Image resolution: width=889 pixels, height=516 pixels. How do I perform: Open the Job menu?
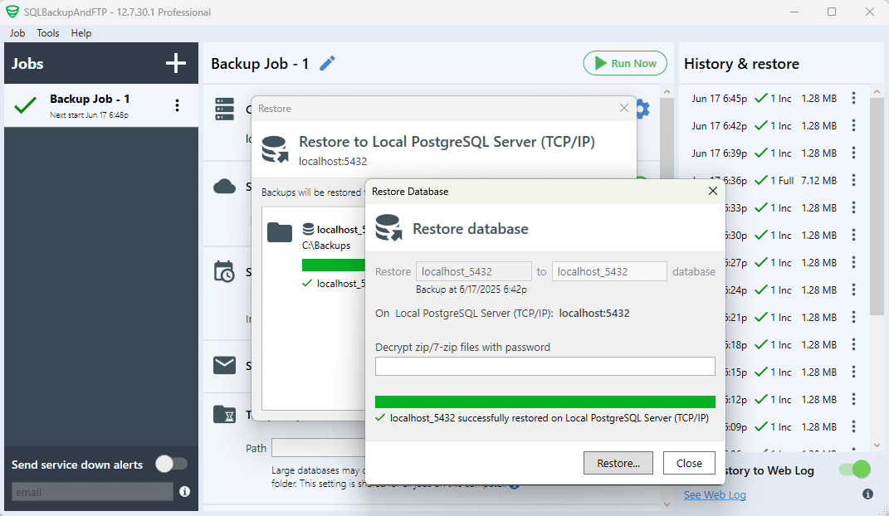(17, 33)
